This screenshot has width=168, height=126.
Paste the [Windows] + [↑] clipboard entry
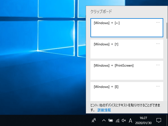[123, 49]
